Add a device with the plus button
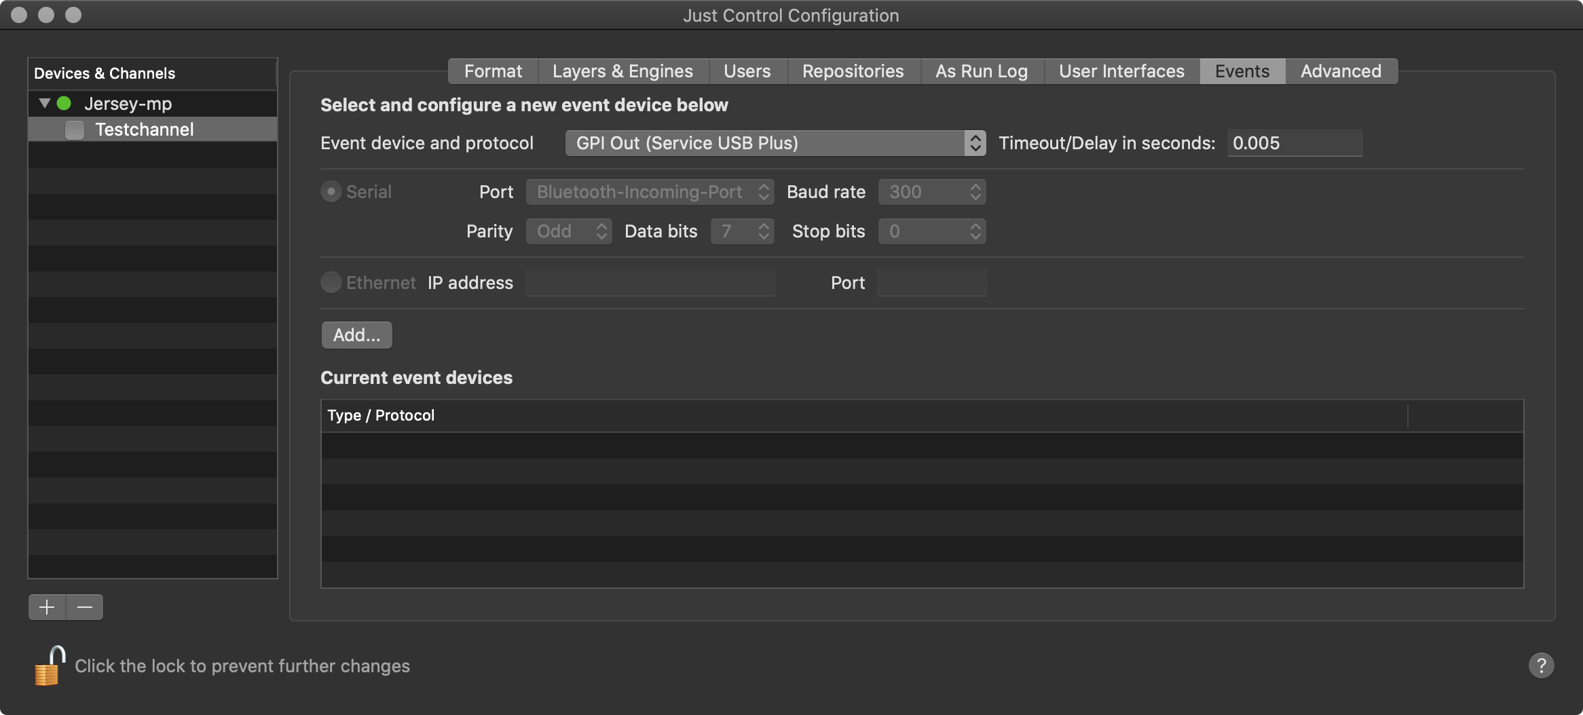This screenshot has width=1583, height=715. [47, 607]
